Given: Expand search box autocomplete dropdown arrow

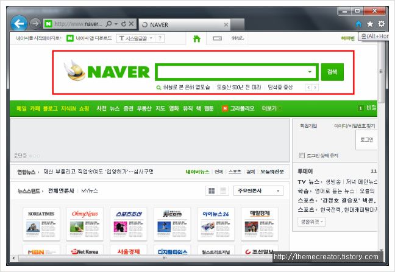Looking at the screenshot, I should [310, 72].
